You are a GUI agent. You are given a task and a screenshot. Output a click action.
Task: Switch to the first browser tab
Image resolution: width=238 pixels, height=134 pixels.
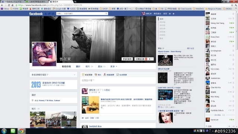click(x=12, y=1)
